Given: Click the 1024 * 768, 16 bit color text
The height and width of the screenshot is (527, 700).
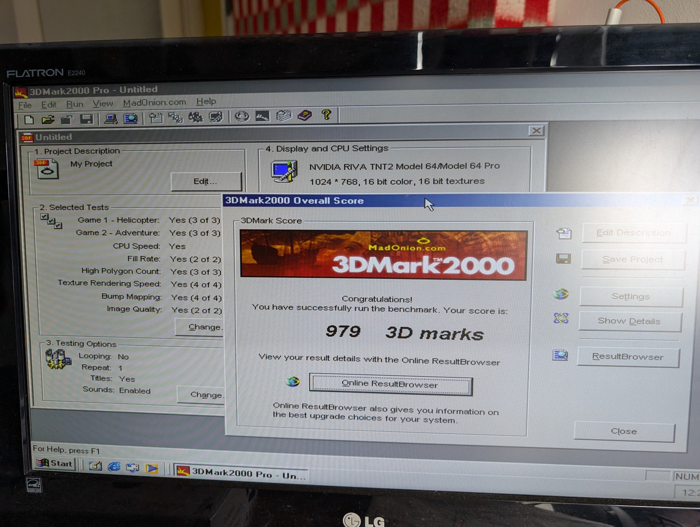Looking at the screenshot, I should point(397,181).
